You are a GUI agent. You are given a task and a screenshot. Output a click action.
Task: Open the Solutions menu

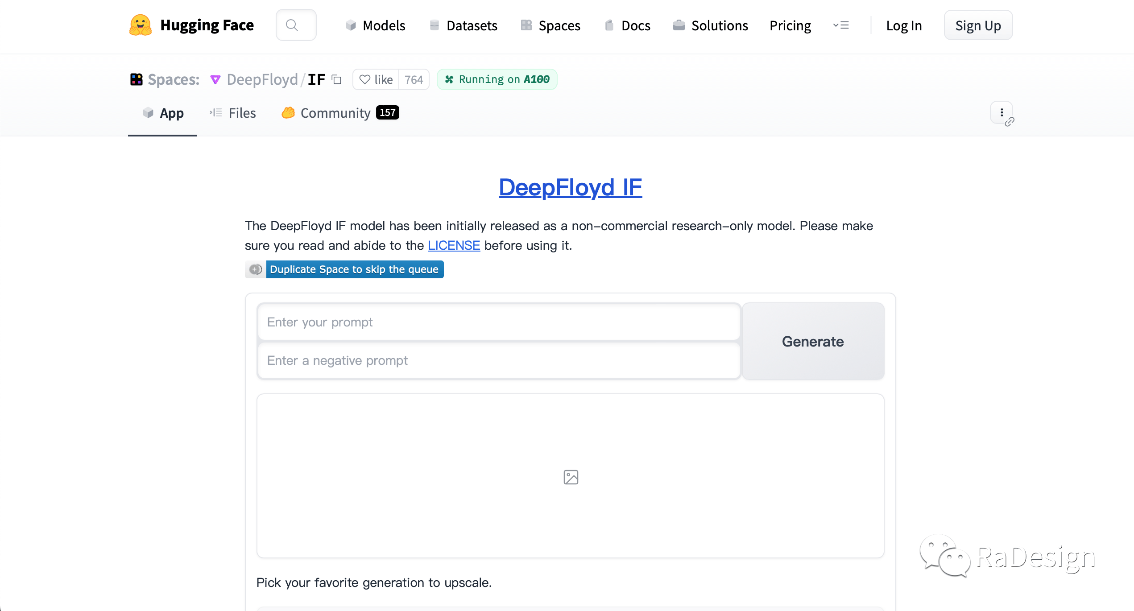point(711,25)
